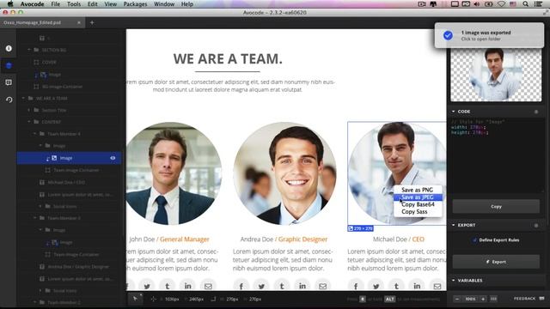Screen dimensions: 550x309
Task: Open the Window menu
Action: (164, 3)
